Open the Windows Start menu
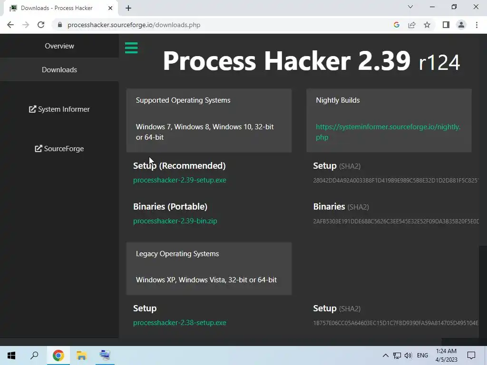Viewport: 487px width, 365px height. pyautogui.click(x=11, y=355)
